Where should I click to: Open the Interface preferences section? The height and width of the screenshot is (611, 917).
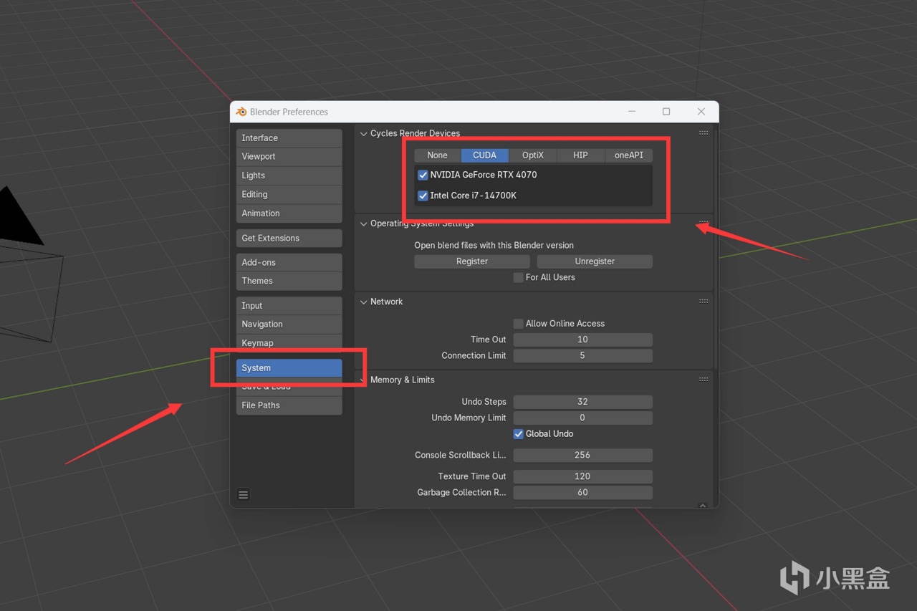[289, 138]
